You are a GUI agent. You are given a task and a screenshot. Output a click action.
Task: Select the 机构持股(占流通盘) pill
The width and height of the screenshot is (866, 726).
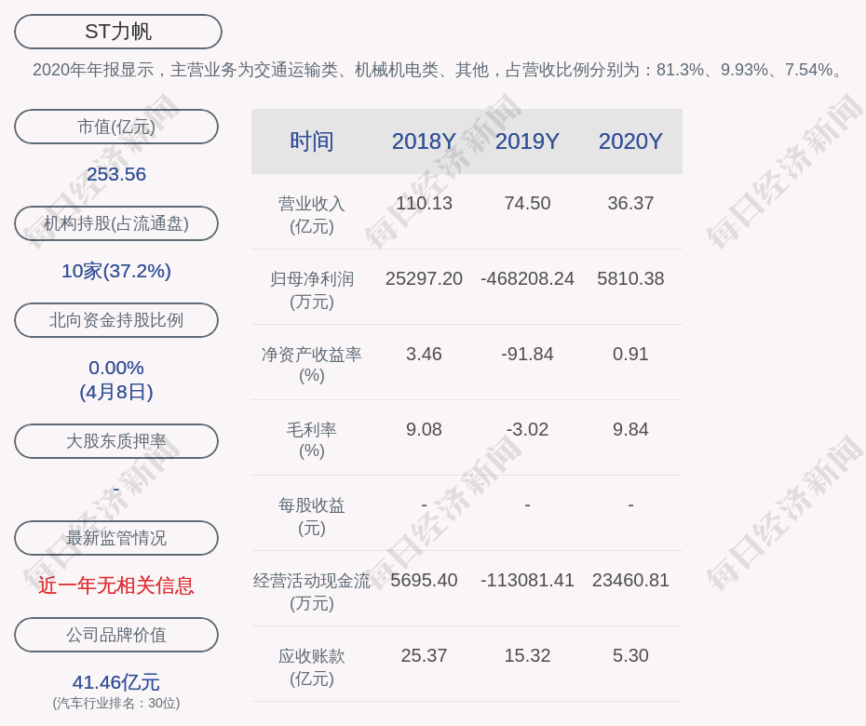[116, 223]
